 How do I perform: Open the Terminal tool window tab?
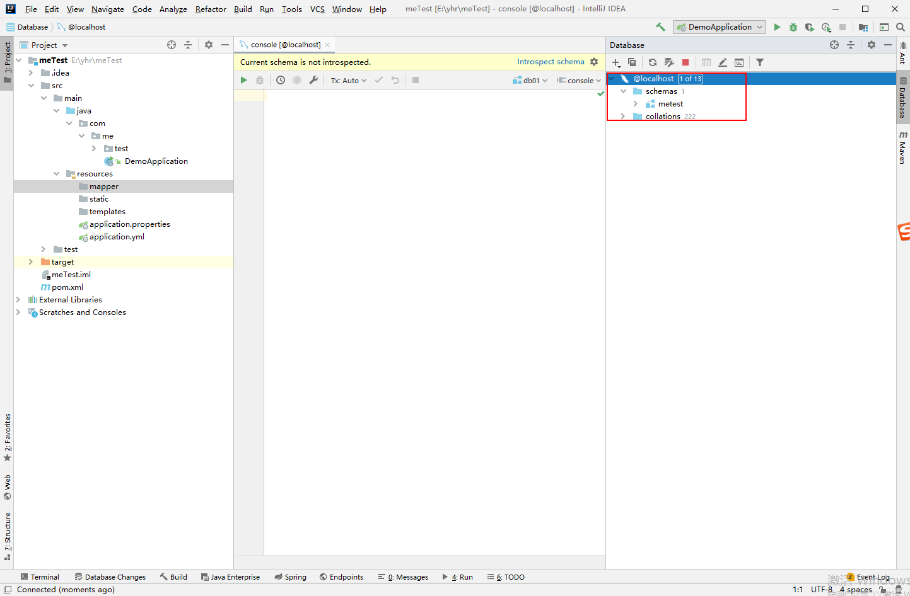coord(40,577)
